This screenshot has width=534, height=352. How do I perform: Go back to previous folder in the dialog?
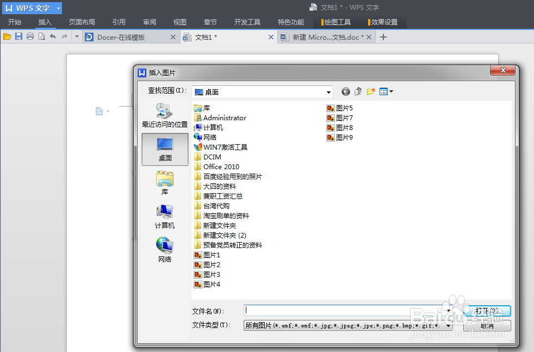[x=346, y=91]
